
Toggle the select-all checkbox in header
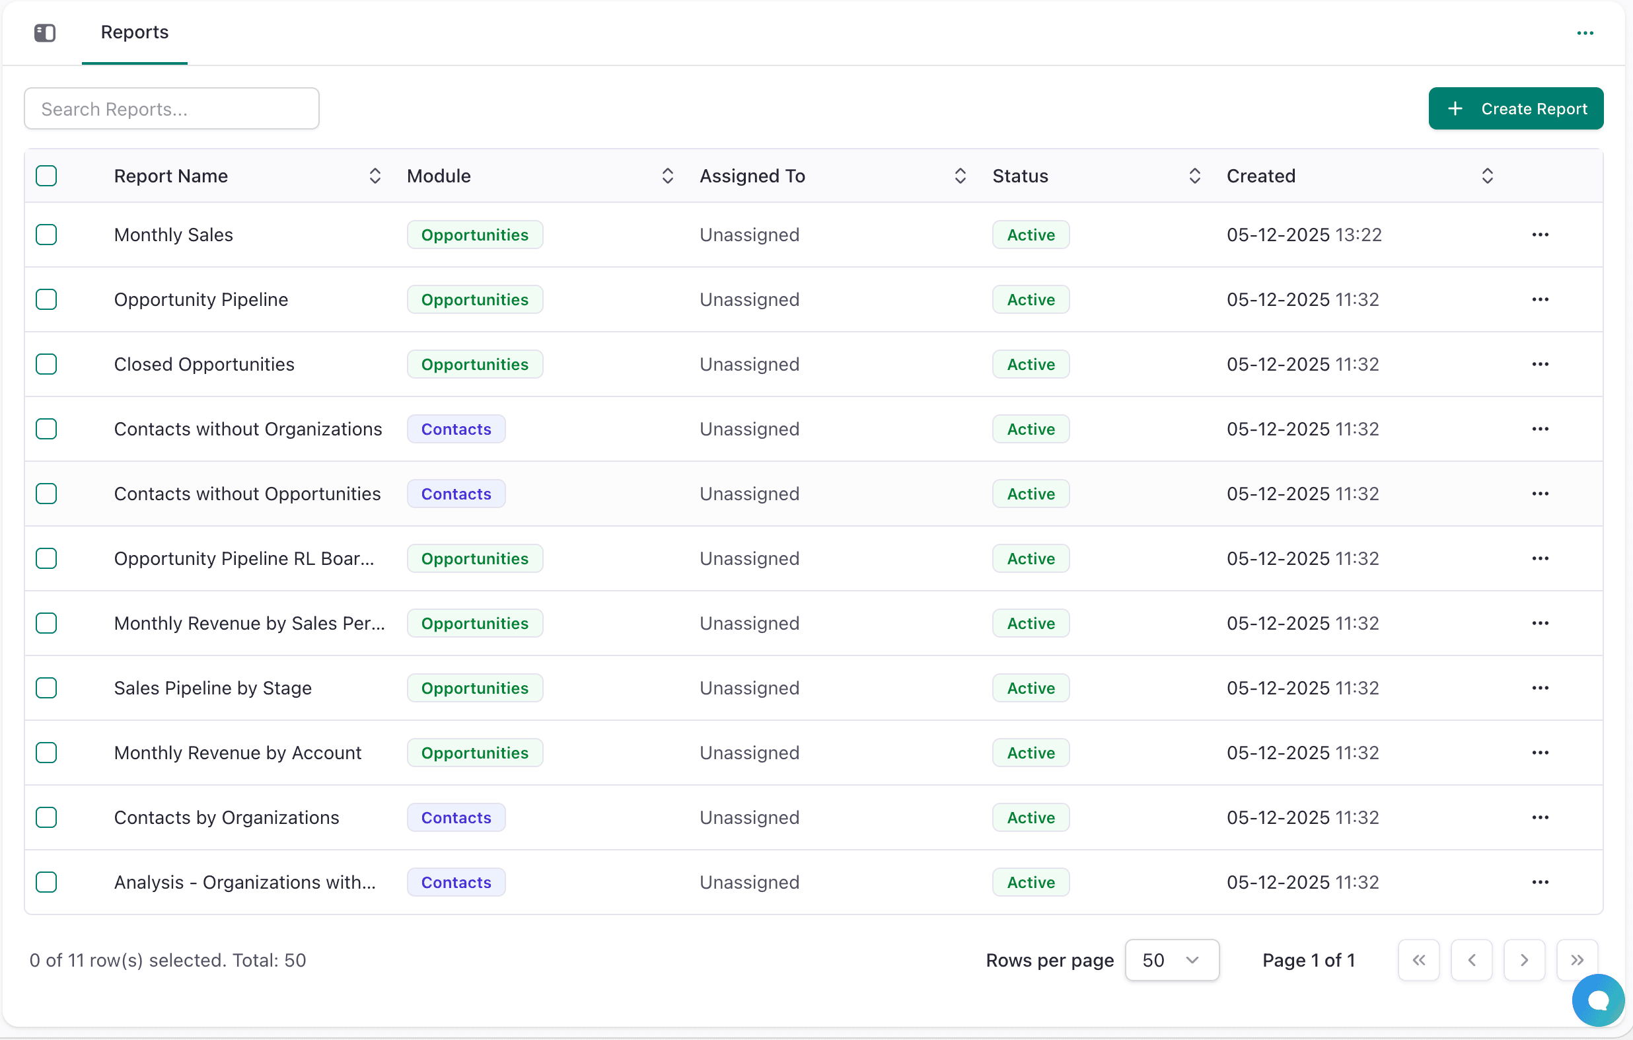pos(46,176)
